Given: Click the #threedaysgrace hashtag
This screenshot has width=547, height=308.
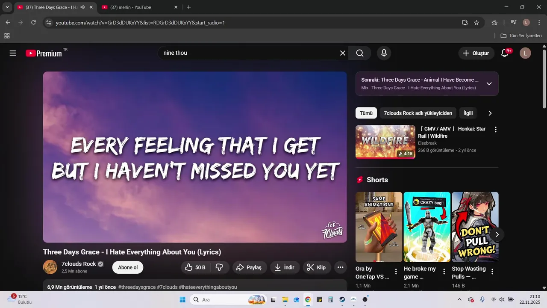Looking at the screenshot, I should [137, 287].
